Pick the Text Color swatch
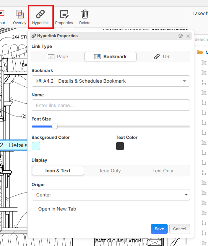 pos(120,146)
